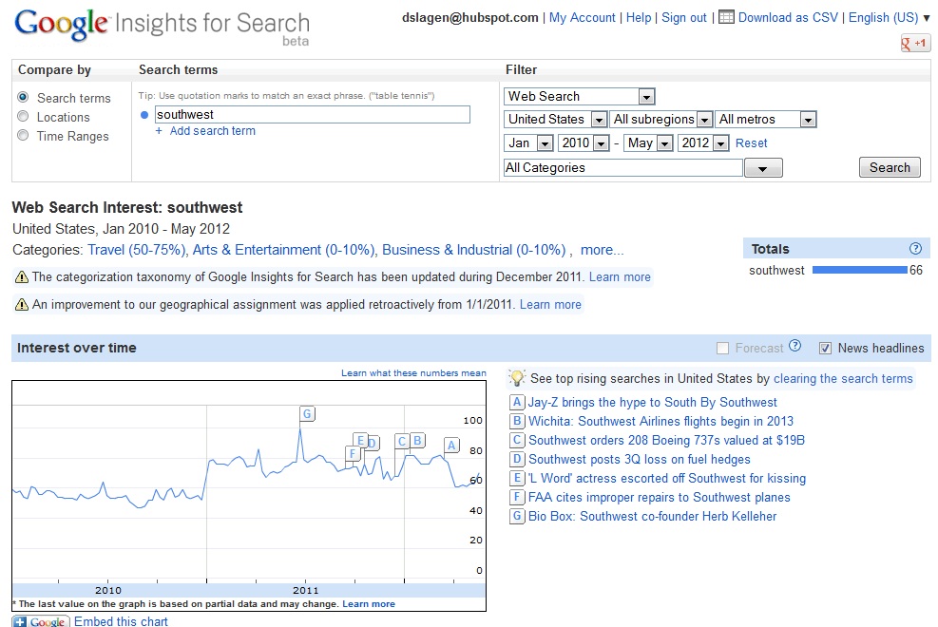Click the Search button
Viewport: 938px width, 627px height.
890,167
